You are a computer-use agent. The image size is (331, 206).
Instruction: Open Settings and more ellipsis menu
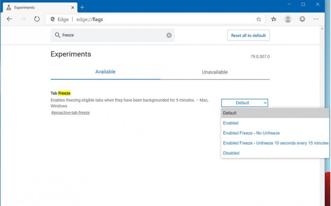[316, 19]
